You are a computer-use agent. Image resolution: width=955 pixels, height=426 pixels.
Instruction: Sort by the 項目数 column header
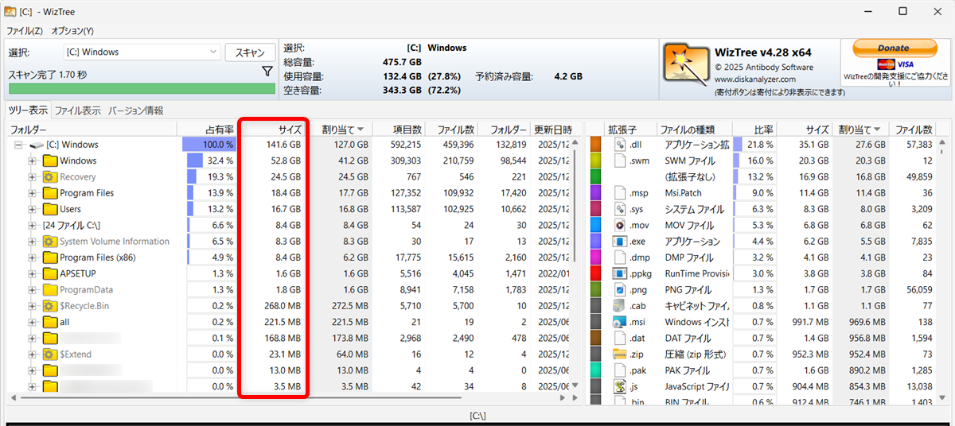point(399,129)
